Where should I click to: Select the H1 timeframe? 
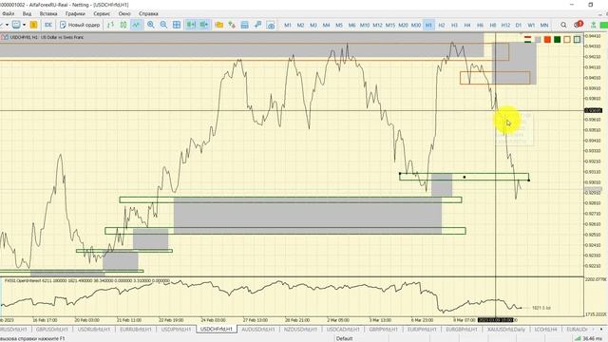click(x=428, y=25)
